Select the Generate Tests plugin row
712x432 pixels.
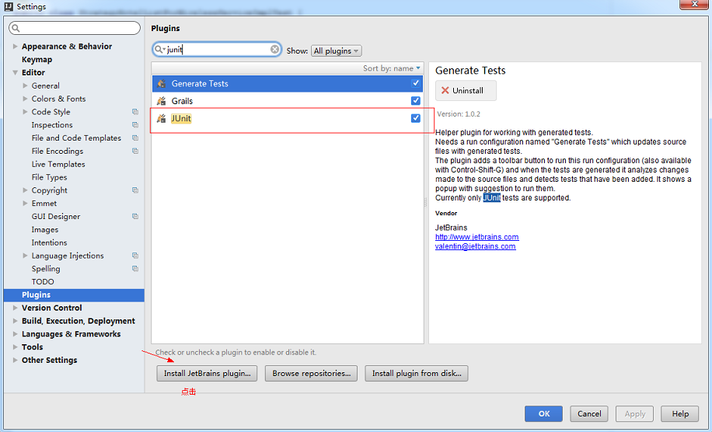(288, 83)
